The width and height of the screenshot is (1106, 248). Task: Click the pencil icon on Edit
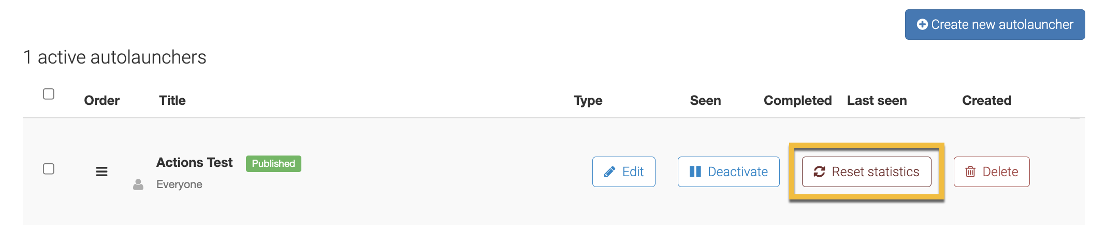609,172
